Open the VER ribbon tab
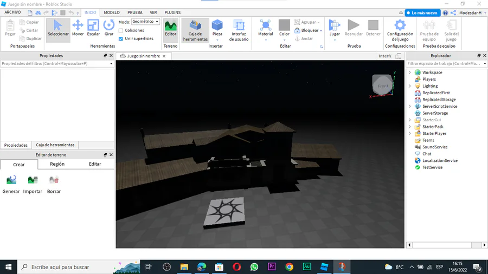 153,12
